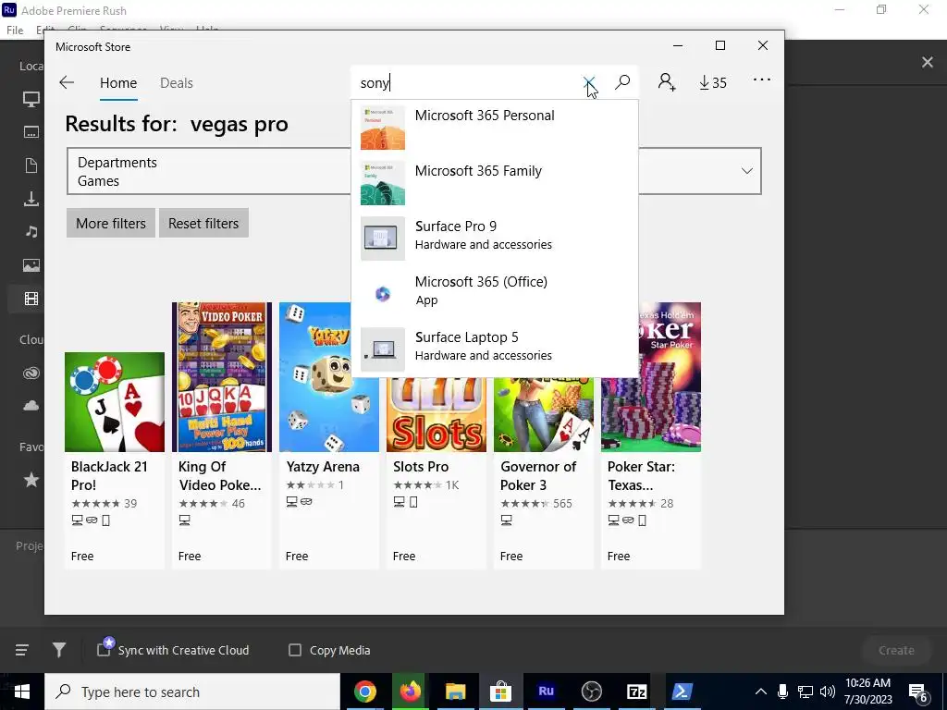Open 7-Zip from taskbar
The width and height of the screenshot is (947, 710).
[636, 692]
